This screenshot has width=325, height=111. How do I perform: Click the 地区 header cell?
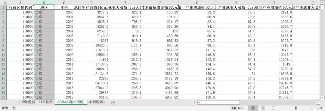coord(44,7)
